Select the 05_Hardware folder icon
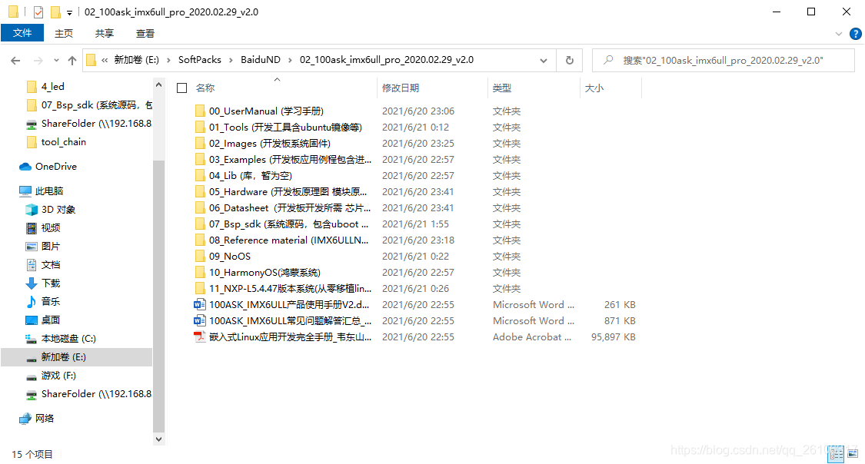The image size is (865, 464). point(200,192)
